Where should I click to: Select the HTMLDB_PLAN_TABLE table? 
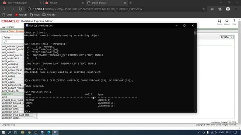point(12,100)
